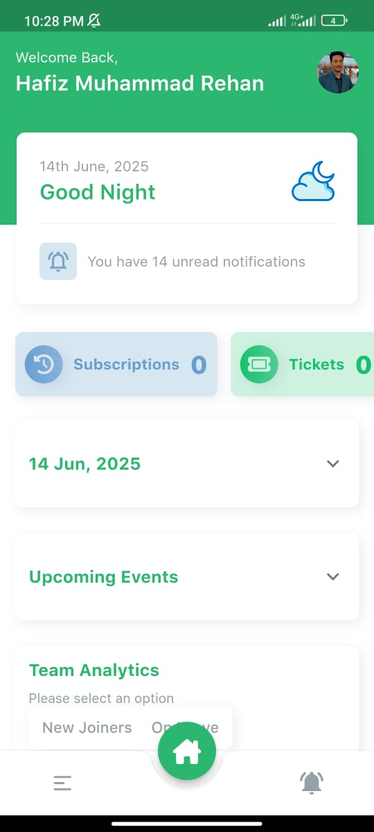Open the Subscriptions card

(x=116, y=364)
